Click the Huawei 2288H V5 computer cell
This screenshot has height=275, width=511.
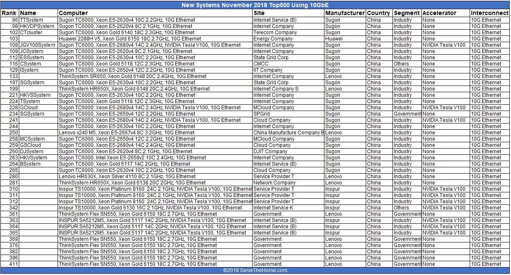pyautogui.click(x=155, y=39)
